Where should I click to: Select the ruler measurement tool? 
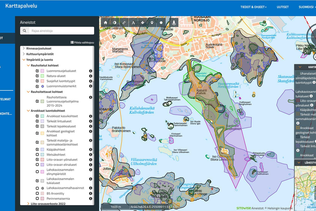(124, 23)
